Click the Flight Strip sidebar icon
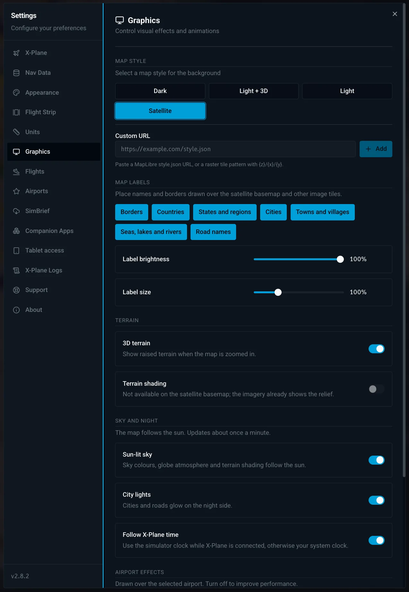409x592 pixels. pyautogui.click(x=16, y=112)
